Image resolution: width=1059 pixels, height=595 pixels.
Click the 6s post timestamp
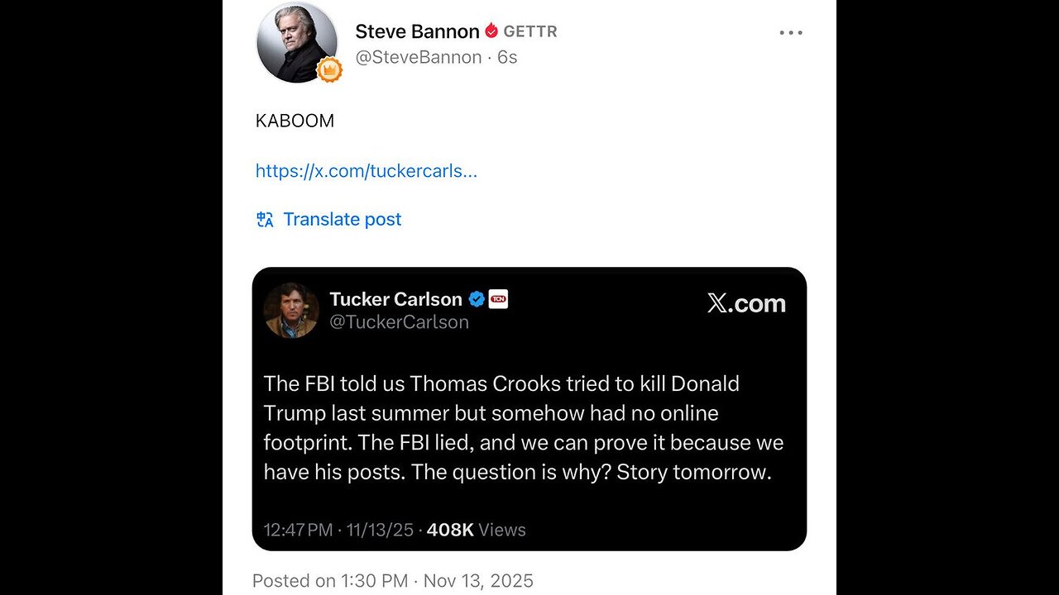tap(507, 57)
